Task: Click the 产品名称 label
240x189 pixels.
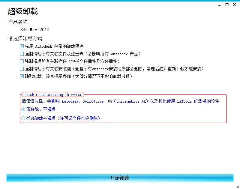Action: coord(18,22)
